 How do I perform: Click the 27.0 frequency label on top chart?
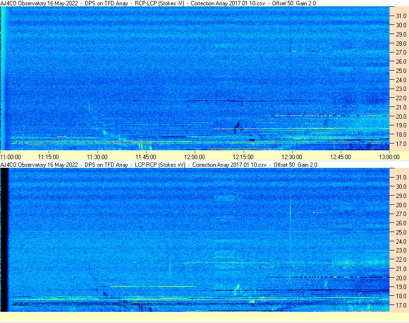tap(401, 53)
